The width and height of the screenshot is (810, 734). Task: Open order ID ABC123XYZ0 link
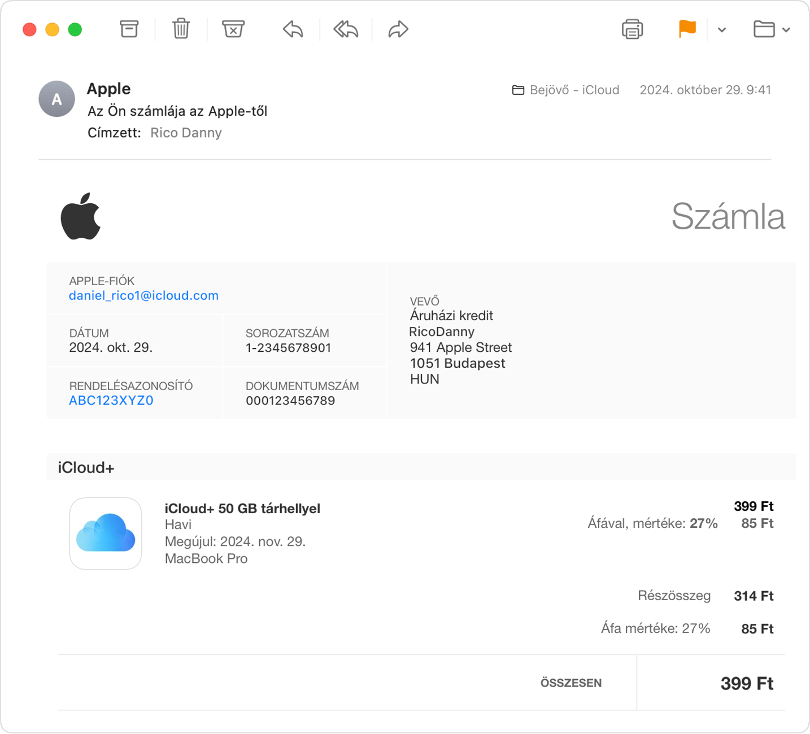[x=111, y=400]
